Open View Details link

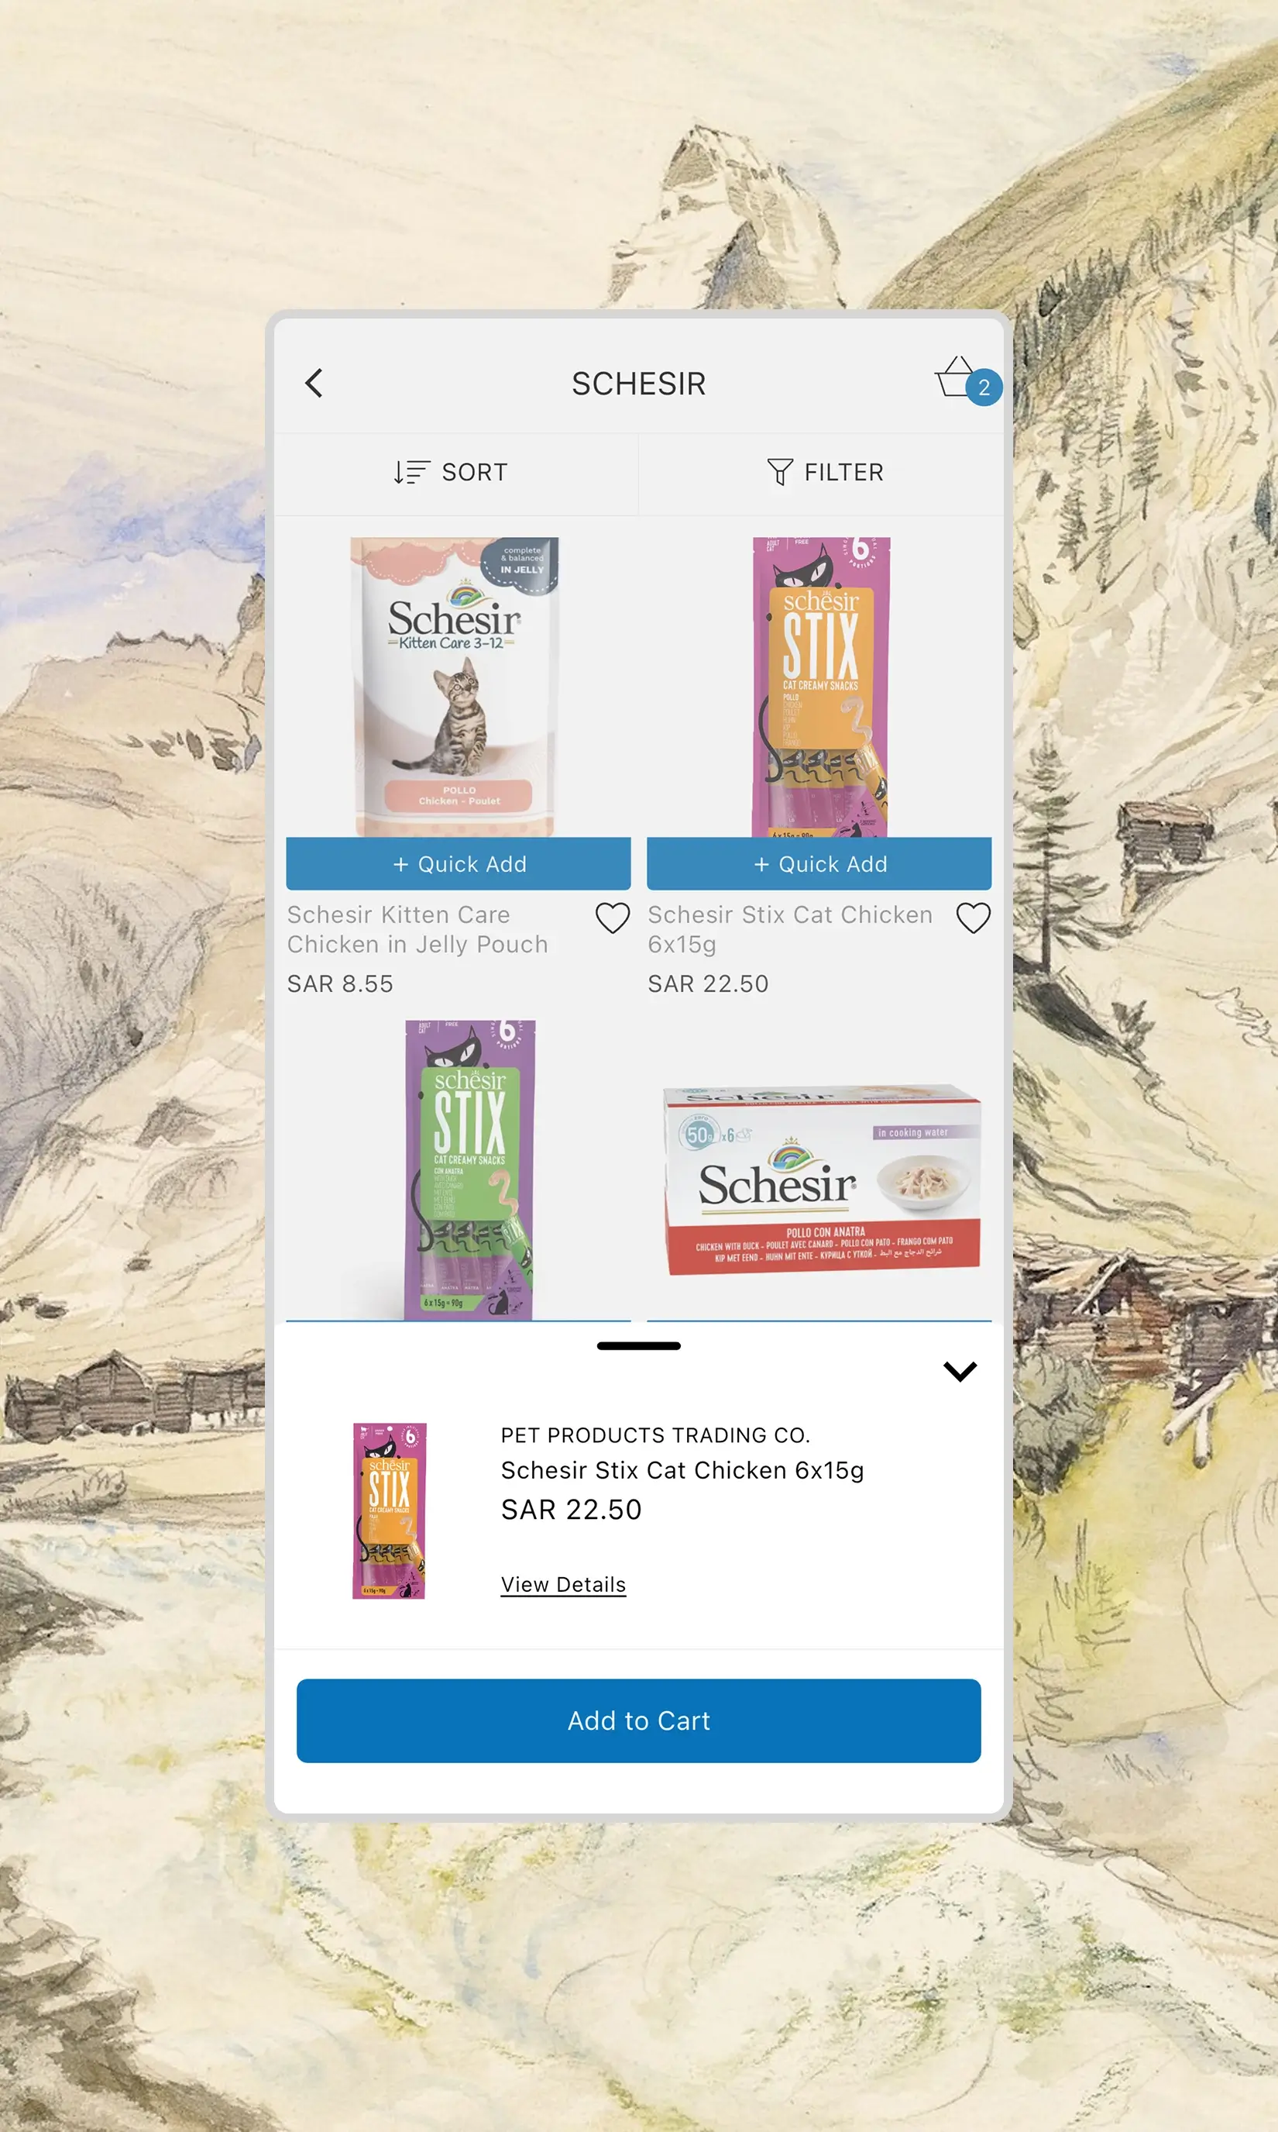[563, 1585]
